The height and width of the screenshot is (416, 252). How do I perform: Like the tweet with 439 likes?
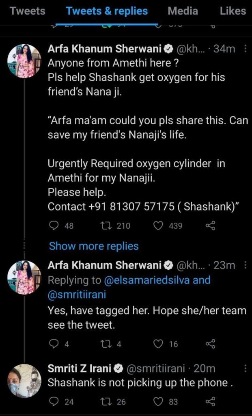158,226
